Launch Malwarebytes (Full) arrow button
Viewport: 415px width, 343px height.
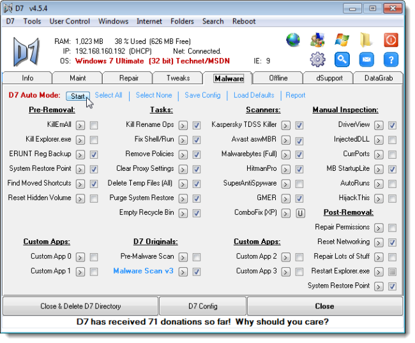285,154
